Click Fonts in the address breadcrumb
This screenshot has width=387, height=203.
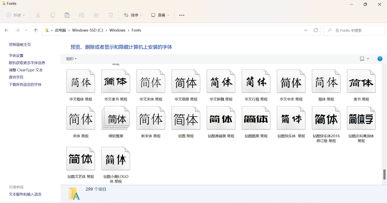click(136, 30)
